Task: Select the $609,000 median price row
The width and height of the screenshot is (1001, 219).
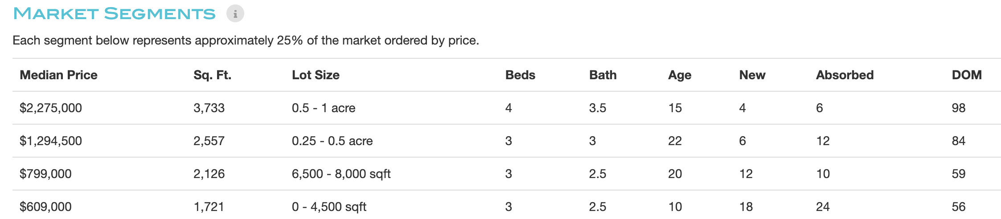Action: tap(507, 205)
